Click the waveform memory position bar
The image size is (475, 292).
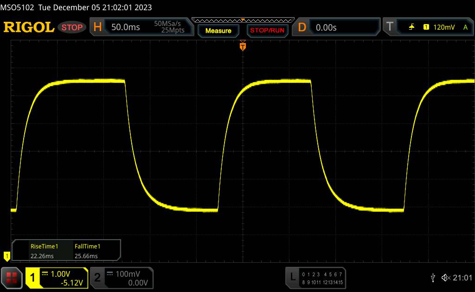tap(243, 20)
